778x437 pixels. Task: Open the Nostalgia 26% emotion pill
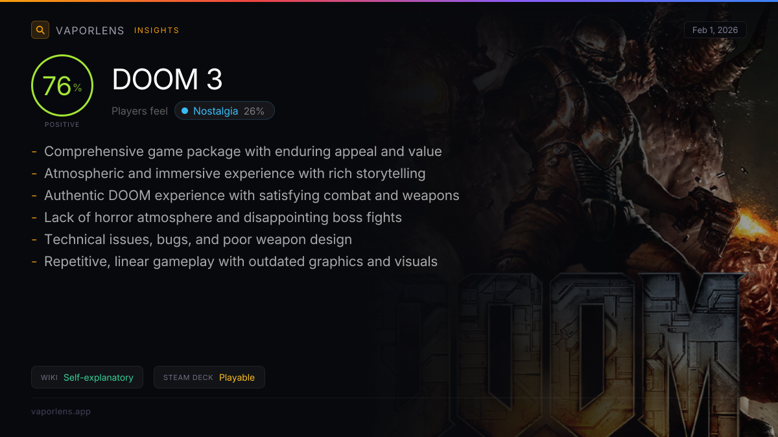tap(224, 111)
